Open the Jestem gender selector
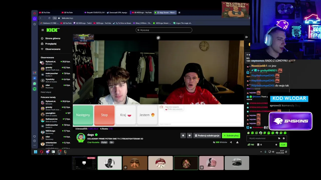 pos(147,115)
